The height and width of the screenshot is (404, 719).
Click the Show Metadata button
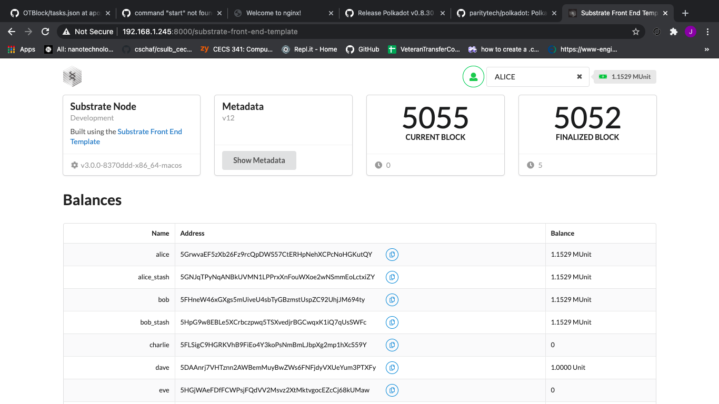coord(259,160)
